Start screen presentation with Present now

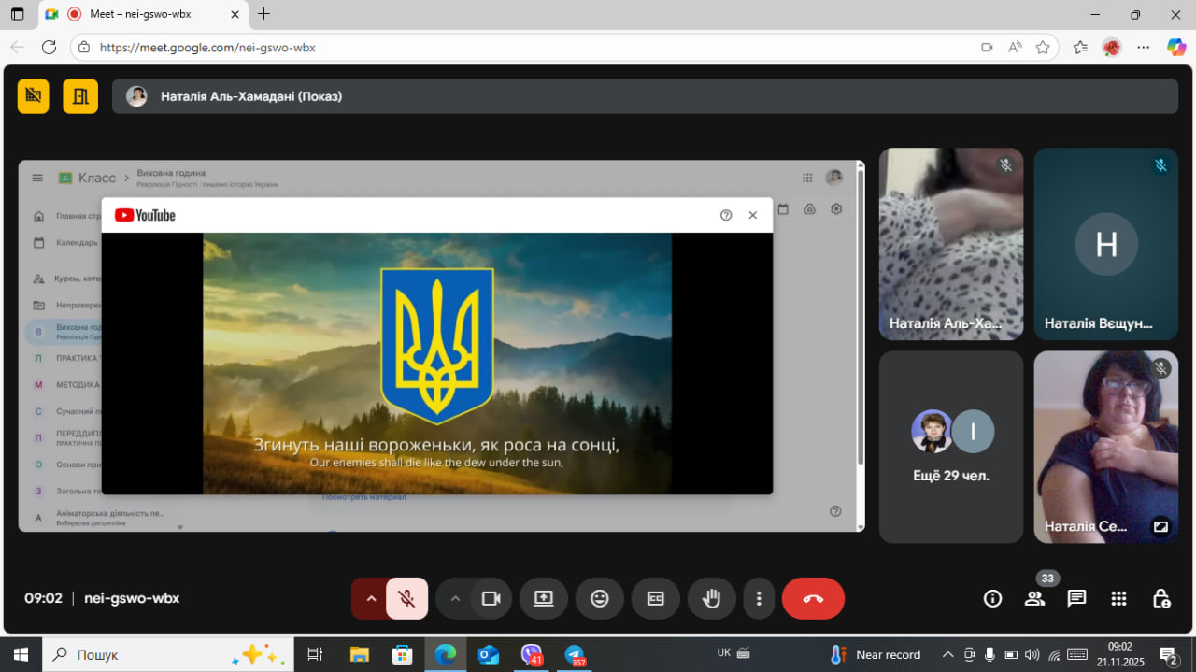544,599
